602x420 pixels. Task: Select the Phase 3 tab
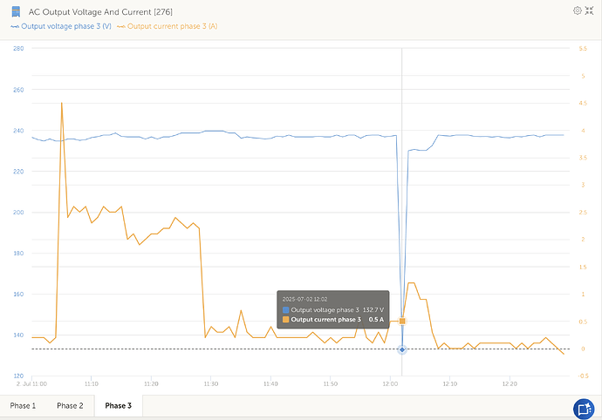(x=118, y=406)
